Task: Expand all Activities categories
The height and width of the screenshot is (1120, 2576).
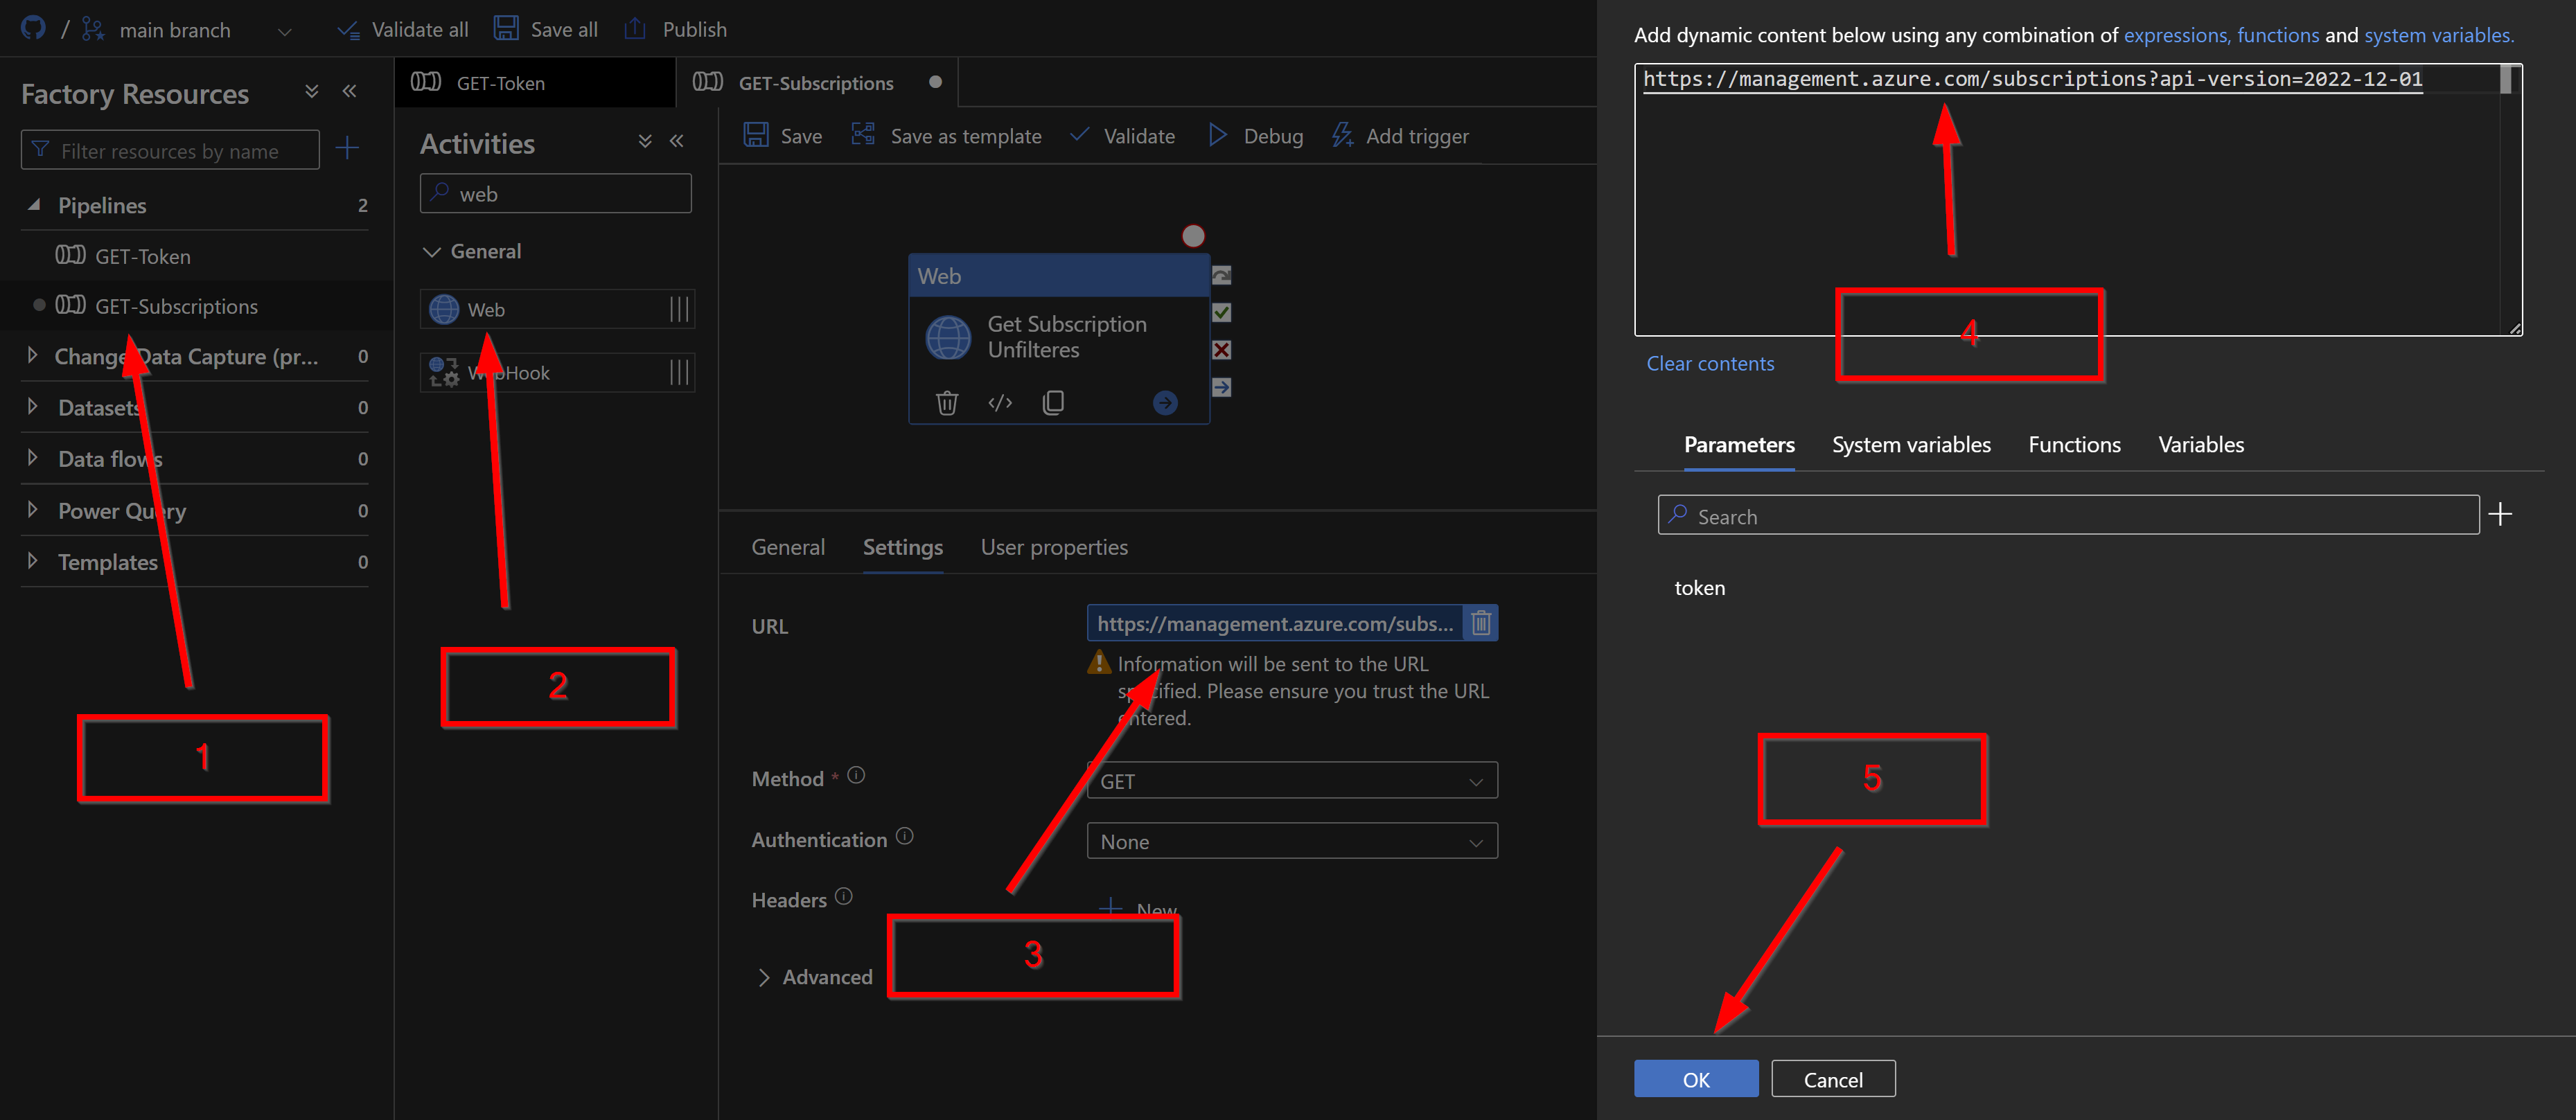Action: pyautogui.click(x=645, y=141)
